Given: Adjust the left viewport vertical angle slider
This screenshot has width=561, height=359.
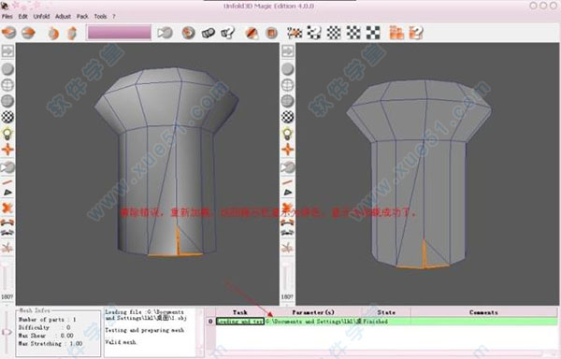Looking at the screenshot, I should (6, 277).
